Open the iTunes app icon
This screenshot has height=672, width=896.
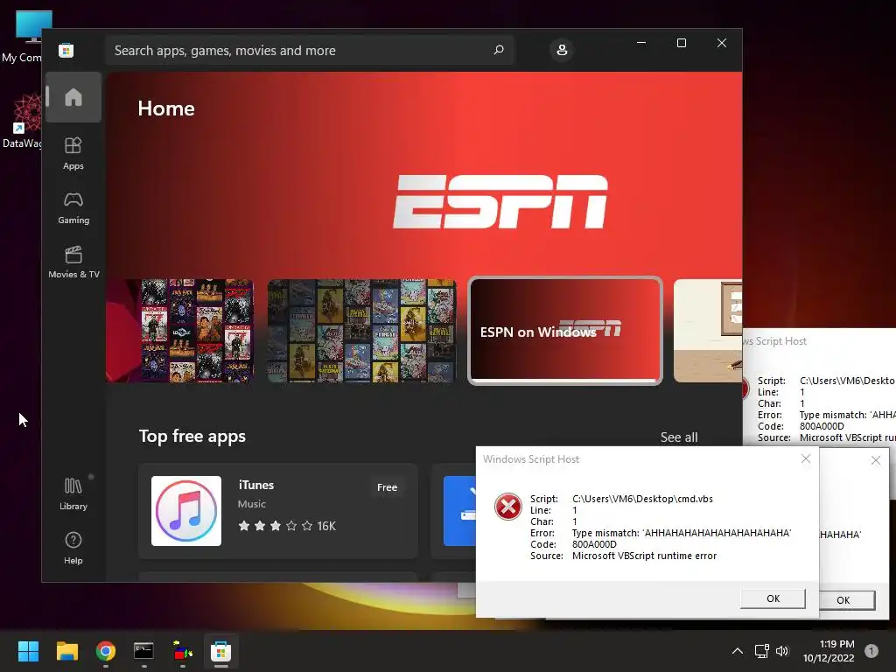pyautogui.click(x=186, y=511)
